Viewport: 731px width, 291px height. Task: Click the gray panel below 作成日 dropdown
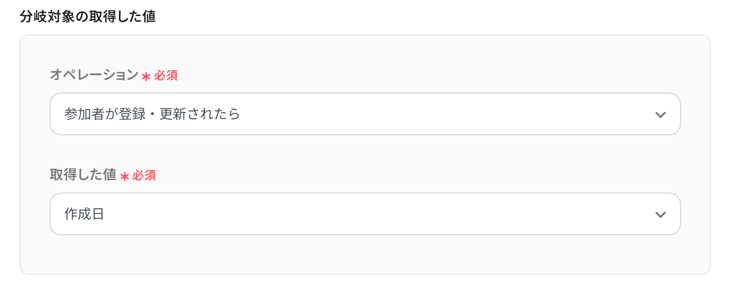(365, 255)
